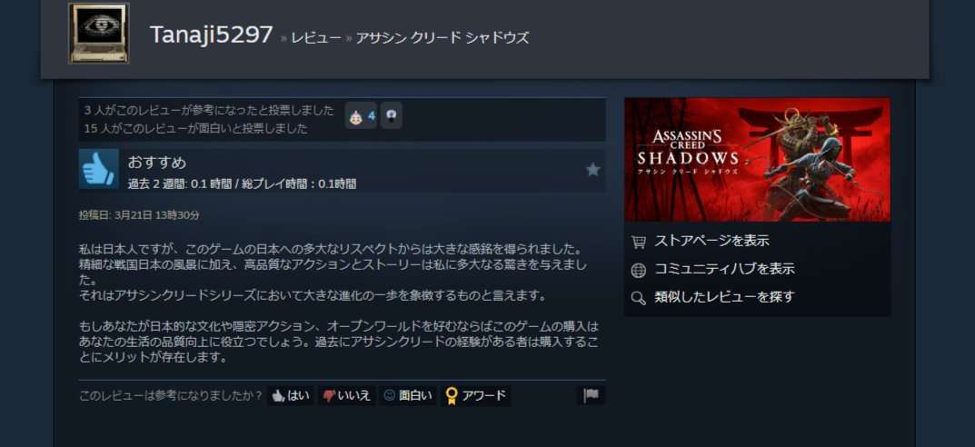
Task: Click the second award reaction icon
Action: [x=391, y=115]
